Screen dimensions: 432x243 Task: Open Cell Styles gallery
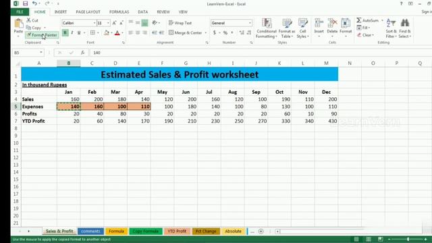click(303, 28)
